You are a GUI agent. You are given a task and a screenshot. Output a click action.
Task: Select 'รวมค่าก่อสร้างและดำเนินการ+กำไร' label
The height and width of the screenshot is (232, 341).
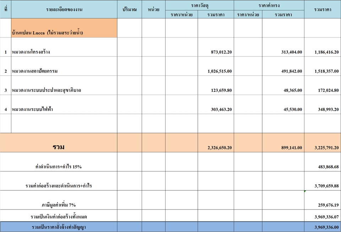[59, 186]
